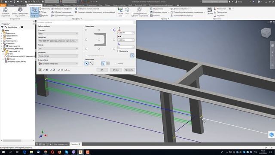Viewport: 275px width, 155px height.
Task: Switch to the Tools (Инструменты) ribbon tab
Action: pos(79,5)
